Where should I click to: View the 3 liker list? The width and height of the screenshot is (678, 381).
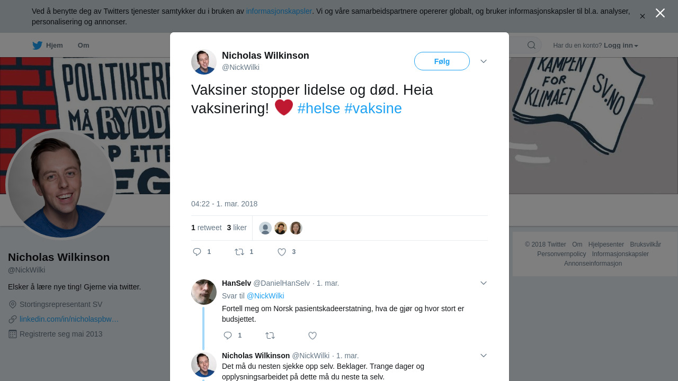point(237,228)
